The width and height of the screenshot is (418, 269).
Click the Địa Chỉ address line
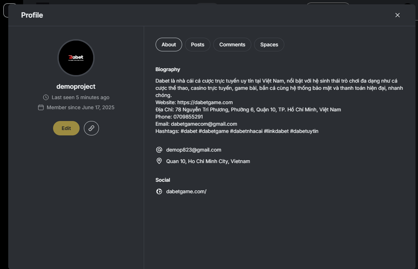point(248,110)
